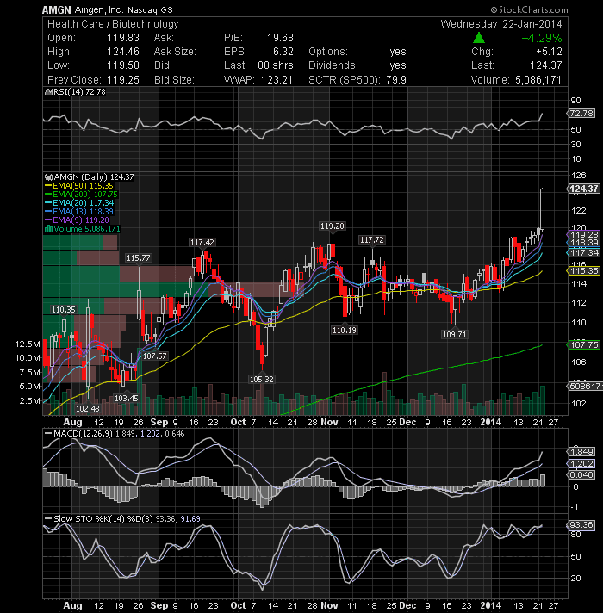The image size is (603, 613).
Task: Click the EPS value 6.32
Action: (x=283, y=52)
